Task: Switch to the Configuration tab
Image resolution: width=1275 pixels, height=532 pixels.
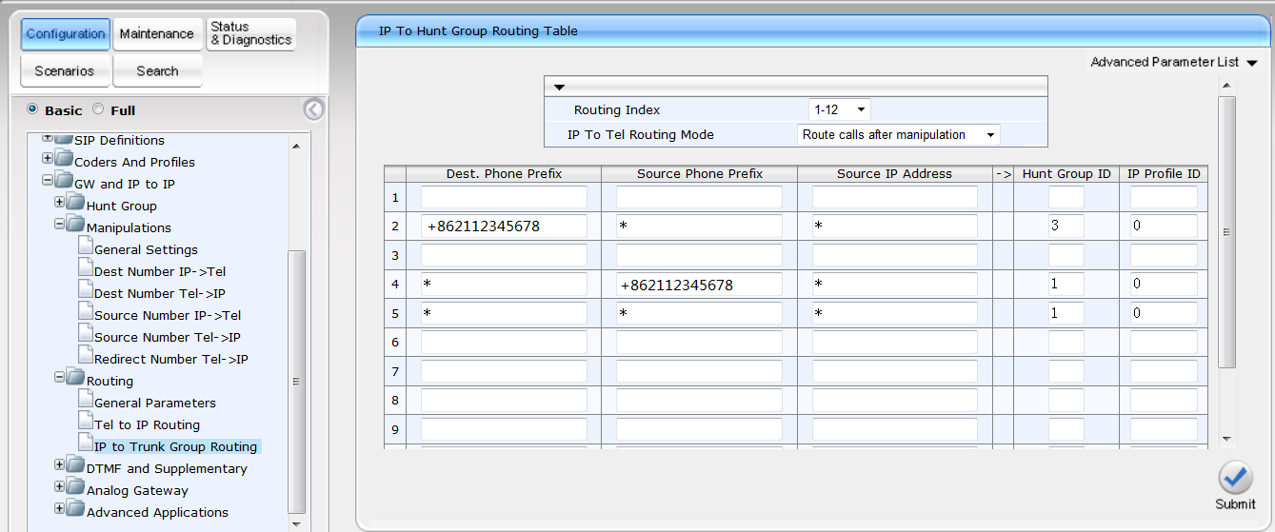Action: [x=66, y=34]
